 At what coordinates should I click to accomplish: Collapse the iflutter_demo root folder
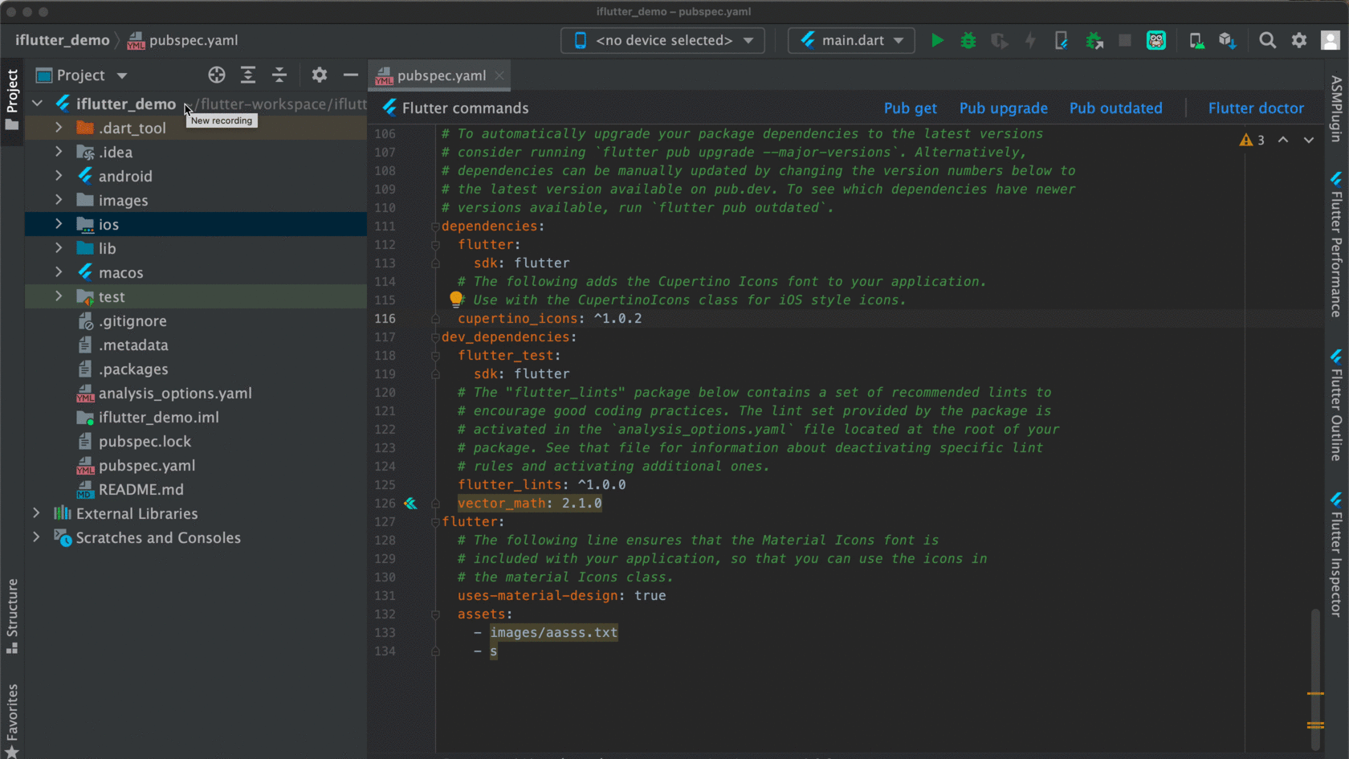pos(37,104)
